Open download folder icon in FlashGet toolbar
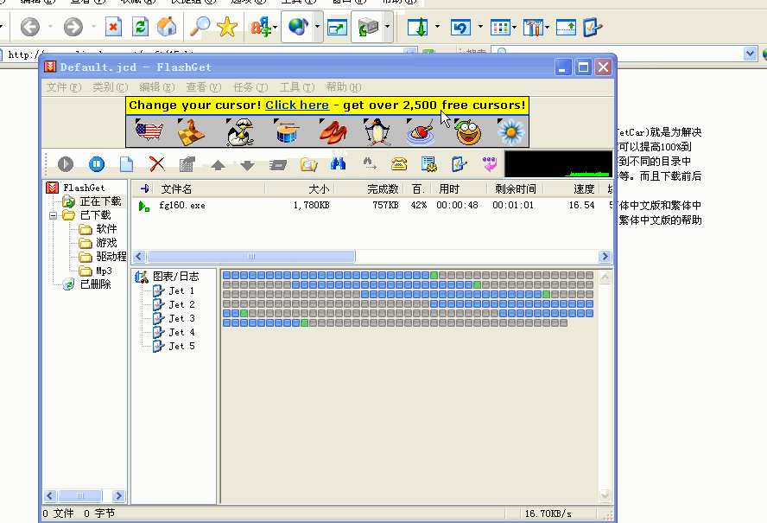 coord(308,164)
